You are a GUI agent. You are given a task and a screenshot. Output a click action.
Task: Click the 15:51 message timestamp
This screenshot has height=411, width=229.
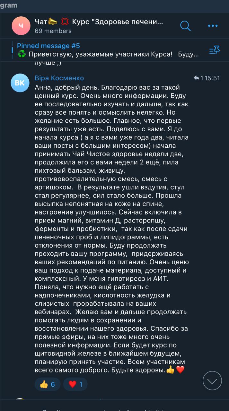tap(212, 78)
